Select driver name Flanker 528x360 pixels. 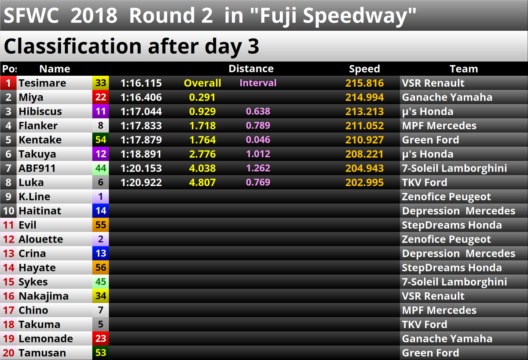click(38, 125)
